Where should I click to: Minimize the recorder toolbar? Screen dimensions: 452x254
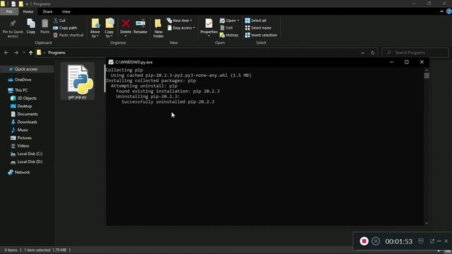point(439,241)
